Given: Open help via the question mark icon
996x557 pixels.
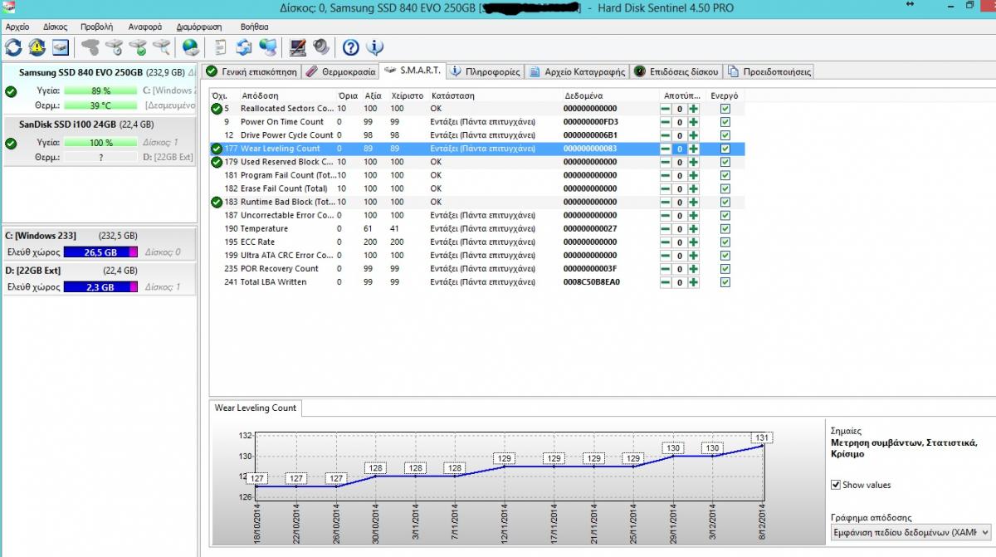Looking at the screenshot, I should (351, 47).
